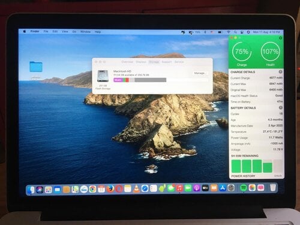Open Spotlight search in the menu bar
Viewport: 300px width, 225px height.
[x=235, y=32]
